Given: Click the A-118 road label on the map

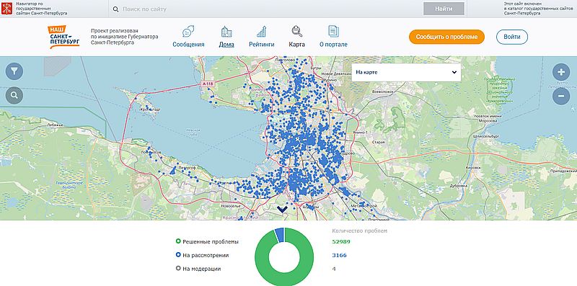Looking at the screenshot, I should point(207,84).
